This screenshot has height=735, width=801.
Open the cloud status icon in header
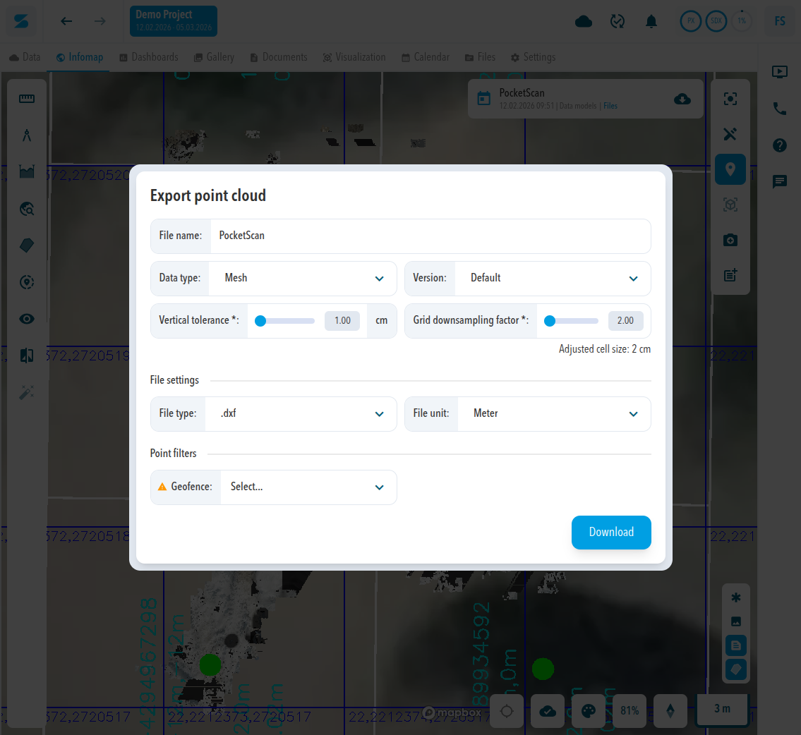[x=584, y=21]
